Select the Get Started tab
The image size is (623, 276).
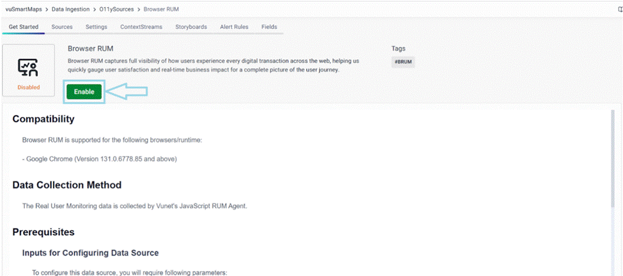tap(24, 27)
